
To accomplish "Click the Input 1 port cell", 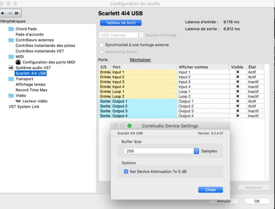I will coord(144,72).
